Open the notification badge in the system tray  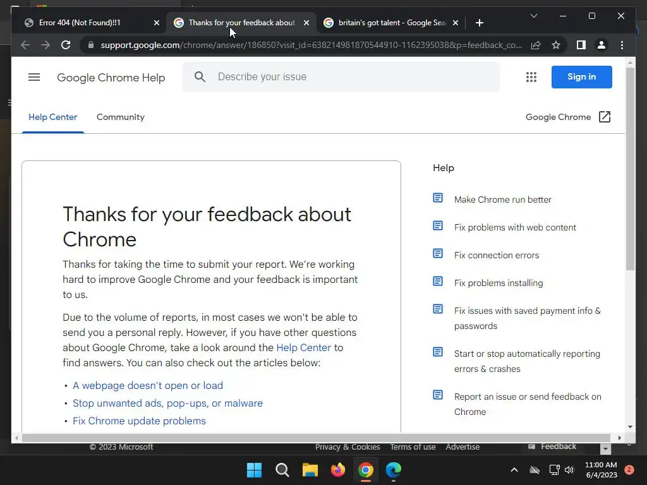[629, 470]
